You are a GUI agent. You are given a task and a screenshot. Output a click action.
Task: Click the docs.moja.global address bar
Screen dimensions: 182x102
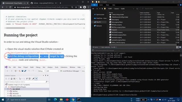click(x=43, y=7)
